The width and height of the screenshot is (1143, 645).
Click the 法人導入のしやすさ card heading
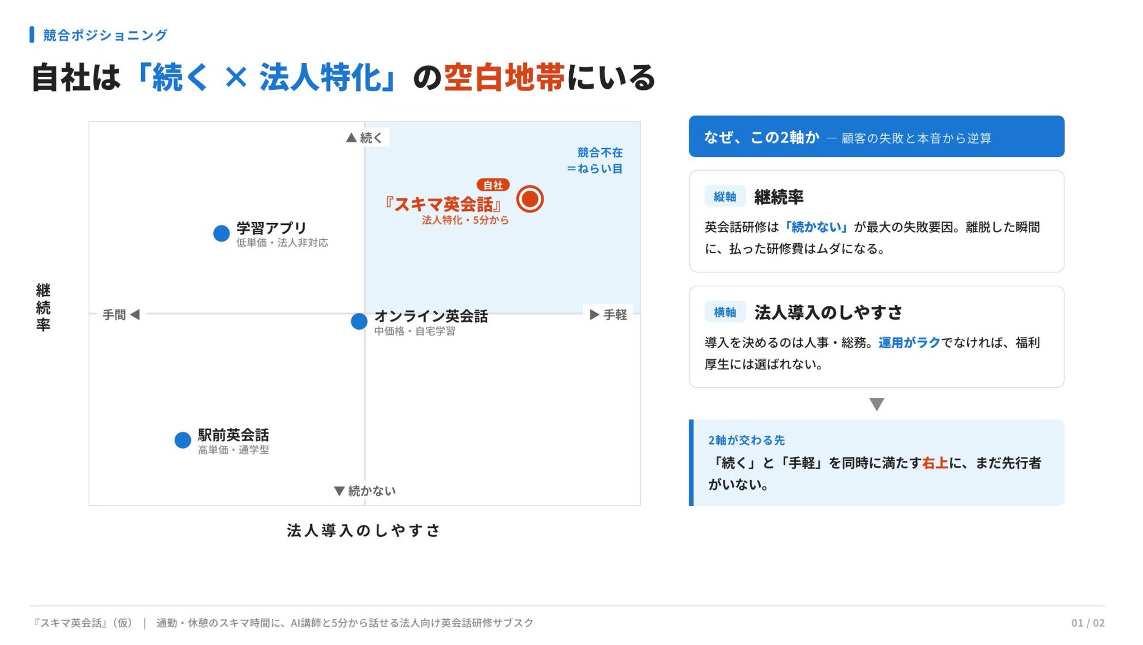click(x=828, y=312)
